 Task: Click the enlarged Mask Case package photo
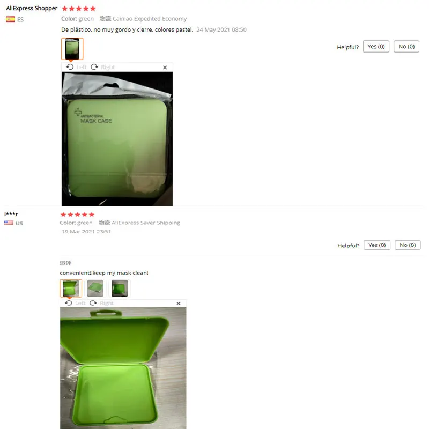[x=117, y=139]
